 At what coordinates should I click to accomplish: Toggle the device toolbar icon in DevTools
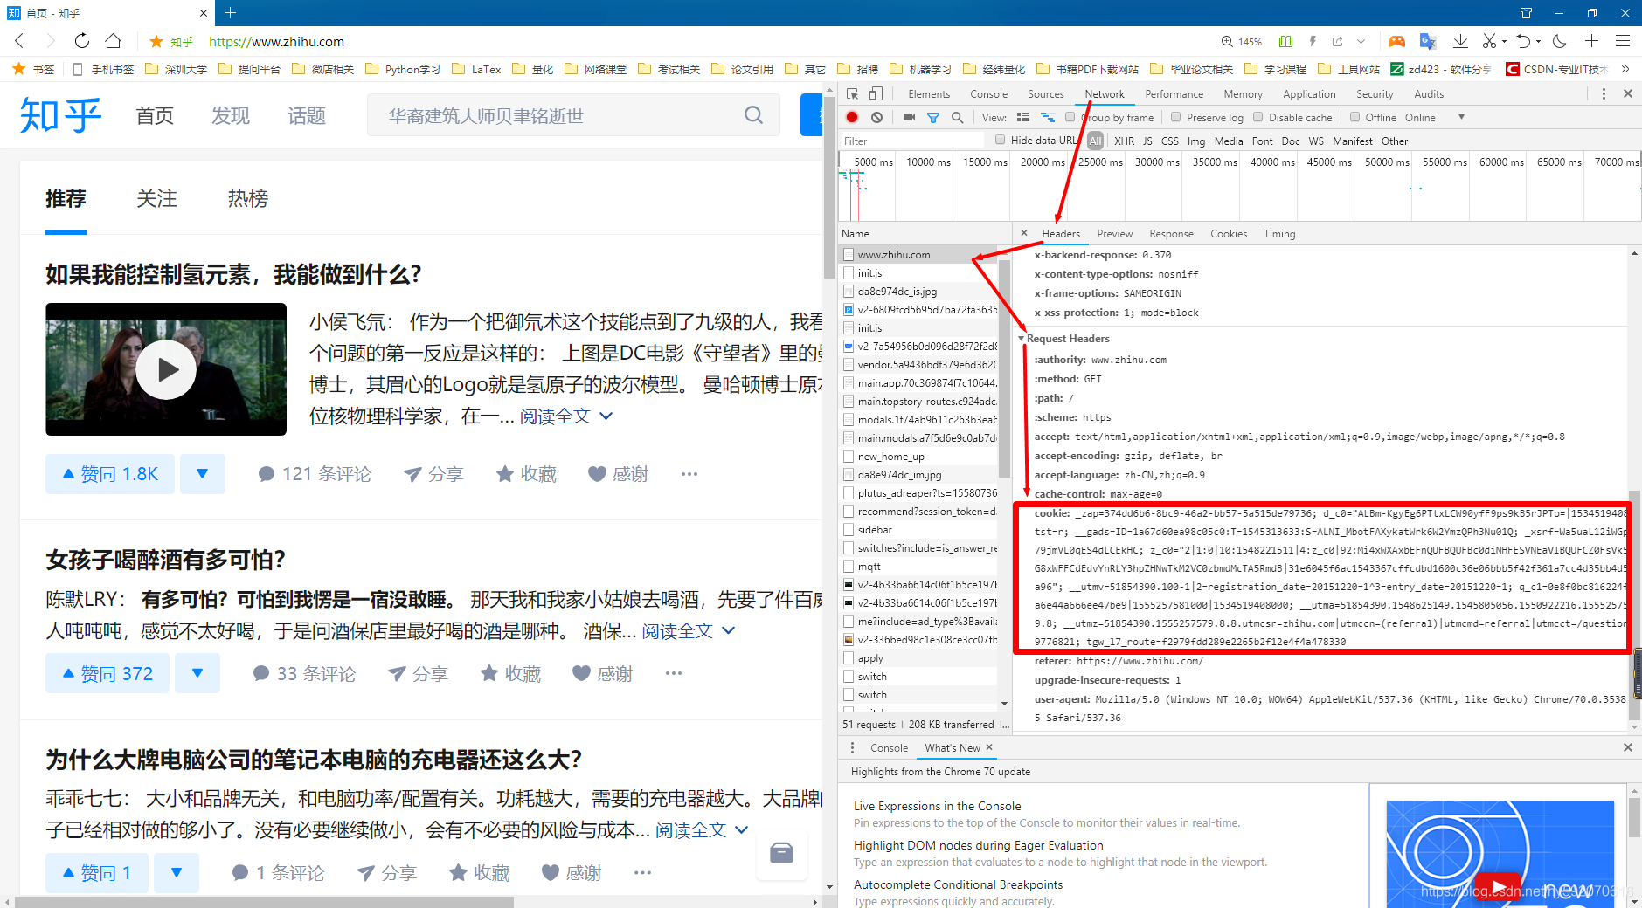(x=876, y=94)
